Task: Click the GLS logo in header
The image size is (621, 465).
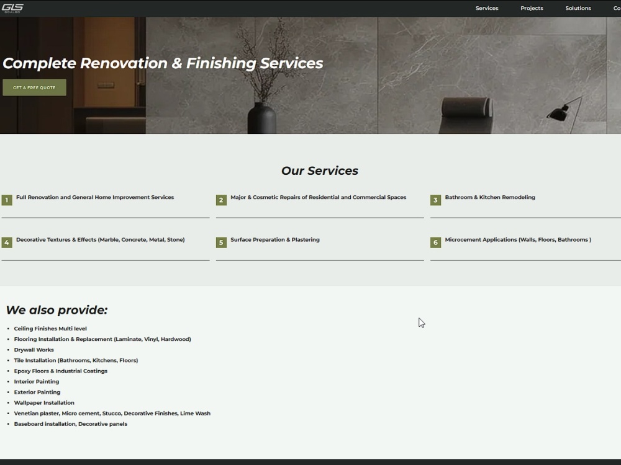Action: coord(12,8)
